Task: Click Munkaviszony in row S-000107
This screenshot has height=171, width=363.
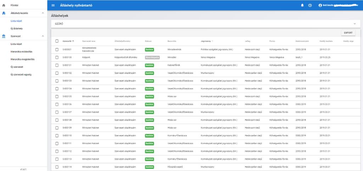Action: click(207, 112)
